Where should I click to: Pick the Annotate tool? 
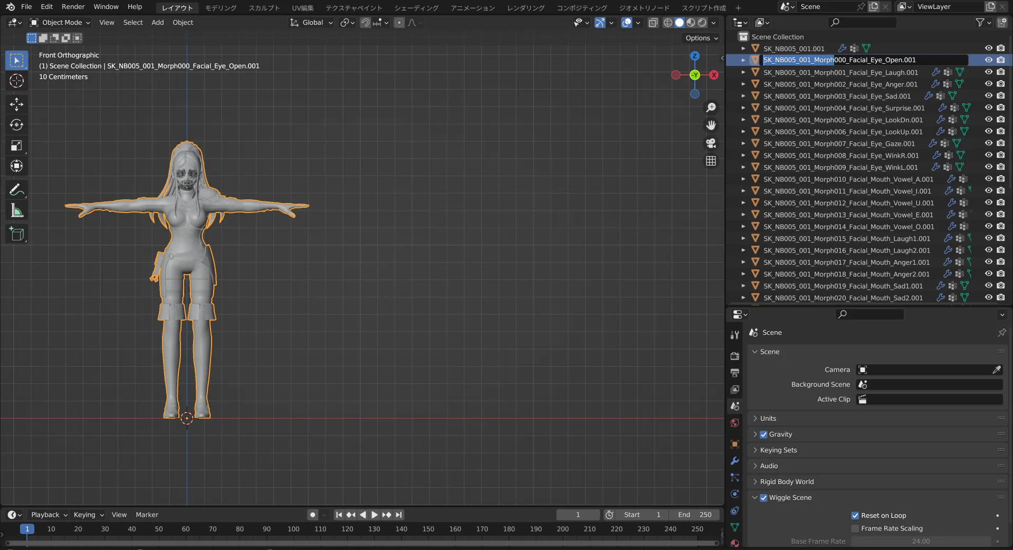click(16, 190)
